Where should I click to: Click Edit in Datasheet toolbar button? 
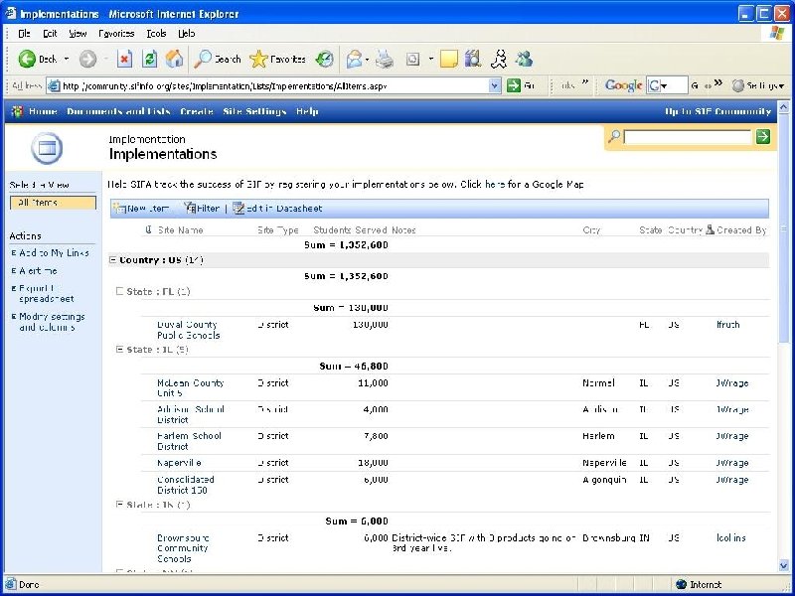click(277, 209)
